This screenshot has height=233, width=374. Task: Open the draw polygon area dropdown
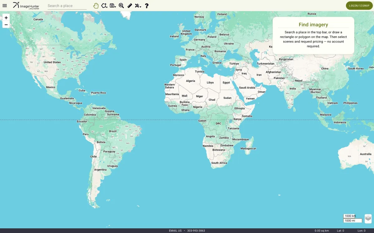tap(104, 6)
